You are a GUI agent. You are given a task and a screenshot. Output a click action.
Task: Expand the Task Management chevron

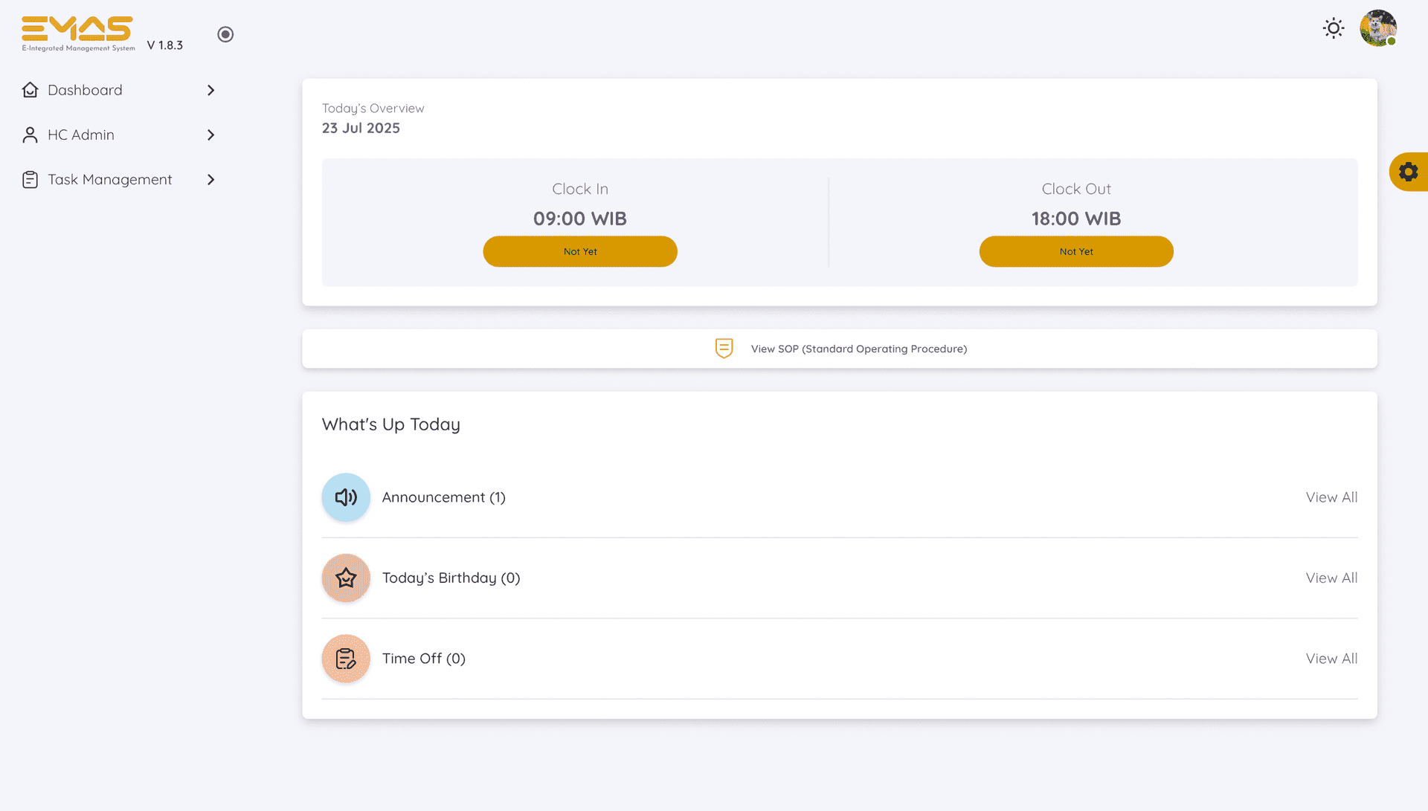pos(210,180)
